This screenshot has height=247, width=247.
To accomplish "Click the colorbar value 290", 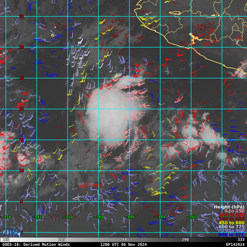I will (185, 240).
